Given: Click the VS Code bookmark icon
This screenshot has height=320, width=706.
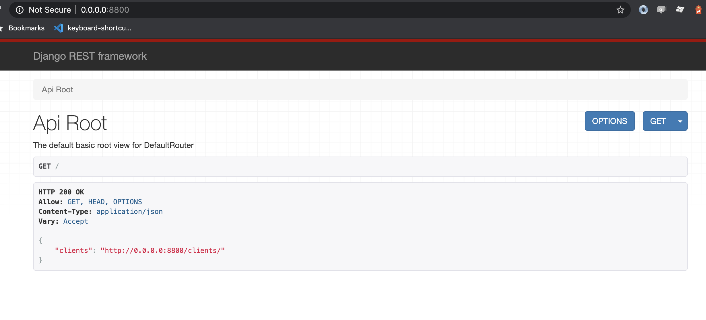Looking at the screenshot, I should point(59,28).
